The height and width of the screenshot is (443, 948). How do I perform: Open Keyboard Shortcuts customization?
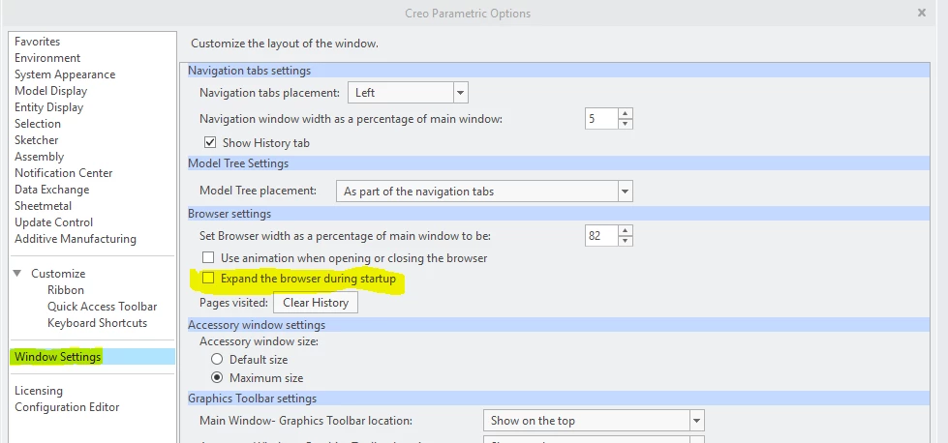[98, 322]
